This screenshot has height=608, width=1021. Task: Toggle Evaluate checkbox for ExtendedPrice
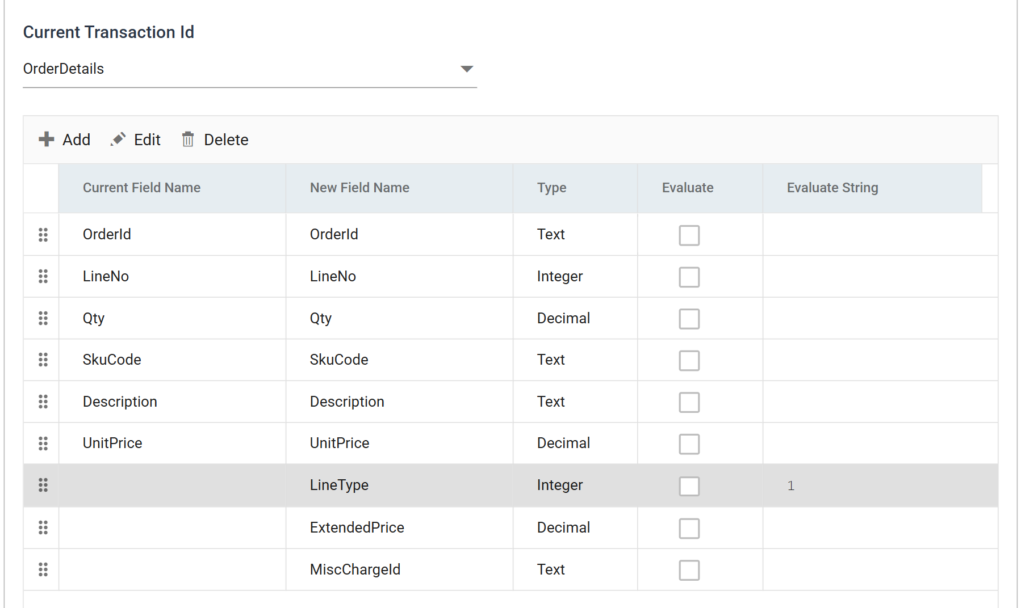[x=689, y=529]
